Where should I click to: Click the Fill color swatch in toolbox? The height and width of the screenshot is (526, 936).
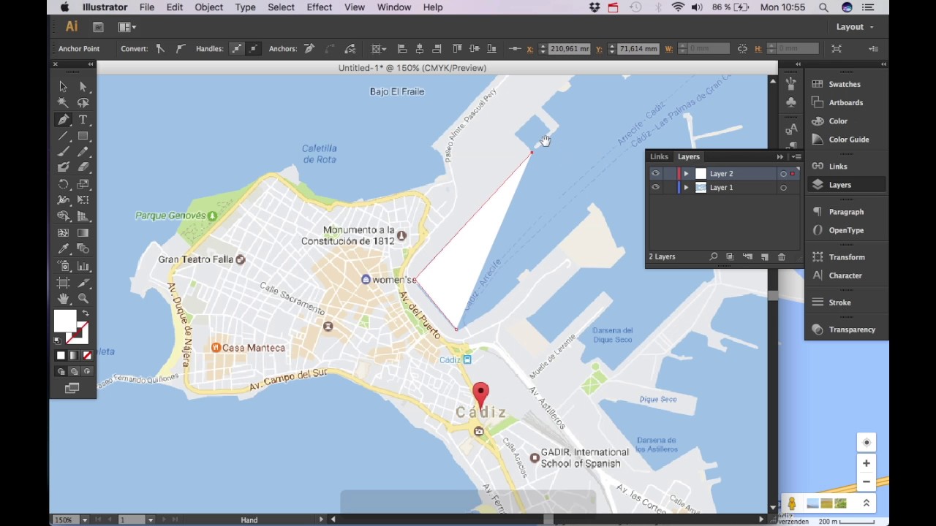(65, 321)
